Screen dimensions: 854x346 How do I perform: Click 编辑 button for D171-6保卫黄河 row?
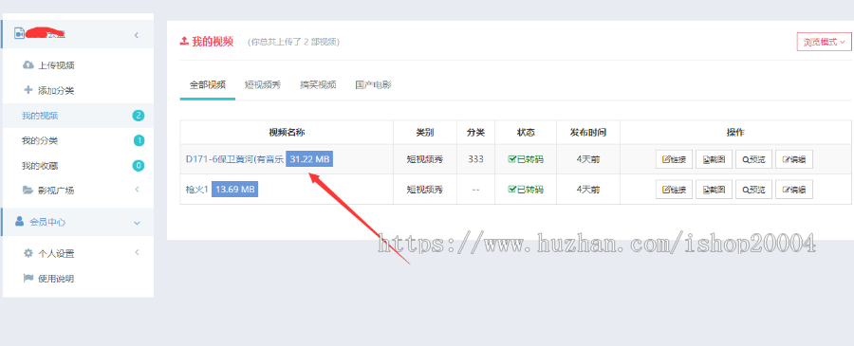pos(794,160)
